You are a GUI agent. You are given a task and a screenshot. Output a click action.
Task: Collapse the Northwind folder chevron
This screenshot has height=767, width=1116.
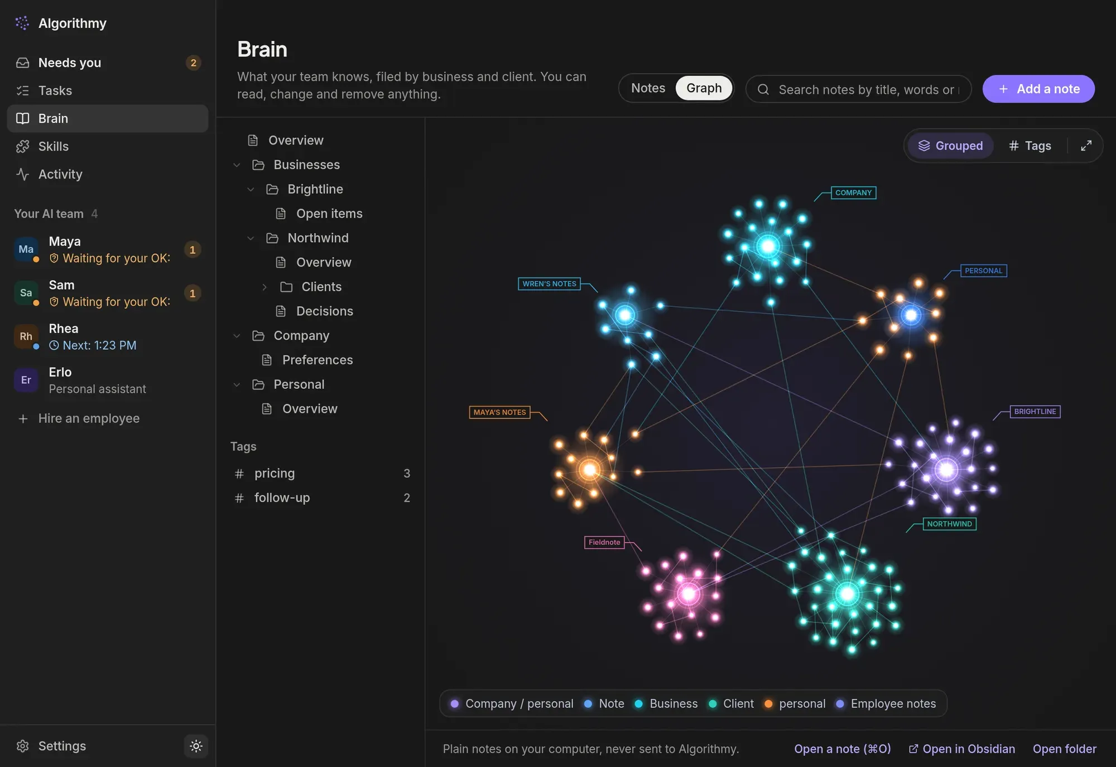(x=251, y=238)
